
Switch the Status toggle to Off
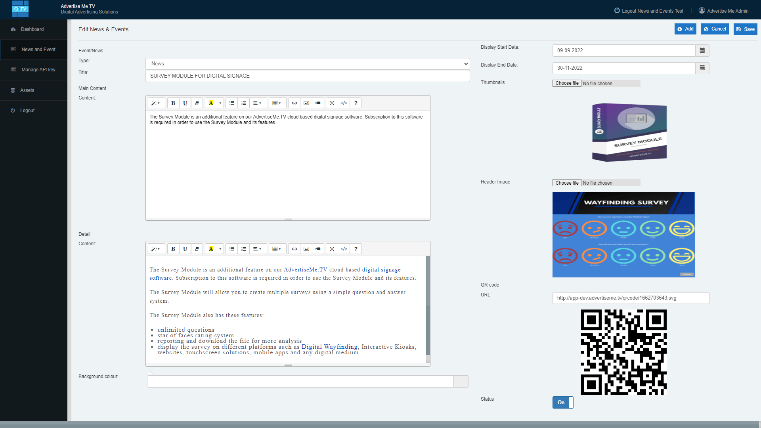click(x=563, y=402)
